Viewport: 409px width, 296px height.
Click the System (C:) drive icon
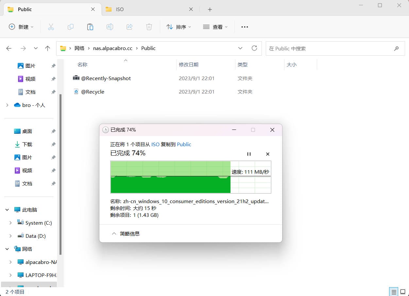pos(21,222)
